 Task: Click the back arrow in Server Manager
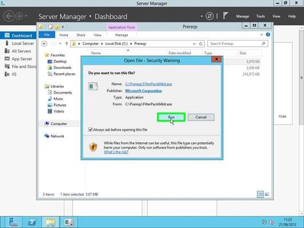coord(9,16)
